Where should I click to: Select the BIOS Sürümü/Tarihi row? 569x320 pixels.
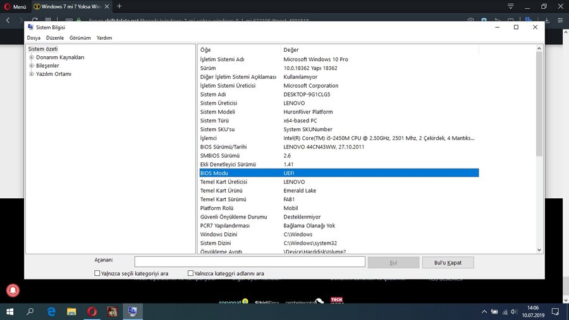[x=339, y=147]
